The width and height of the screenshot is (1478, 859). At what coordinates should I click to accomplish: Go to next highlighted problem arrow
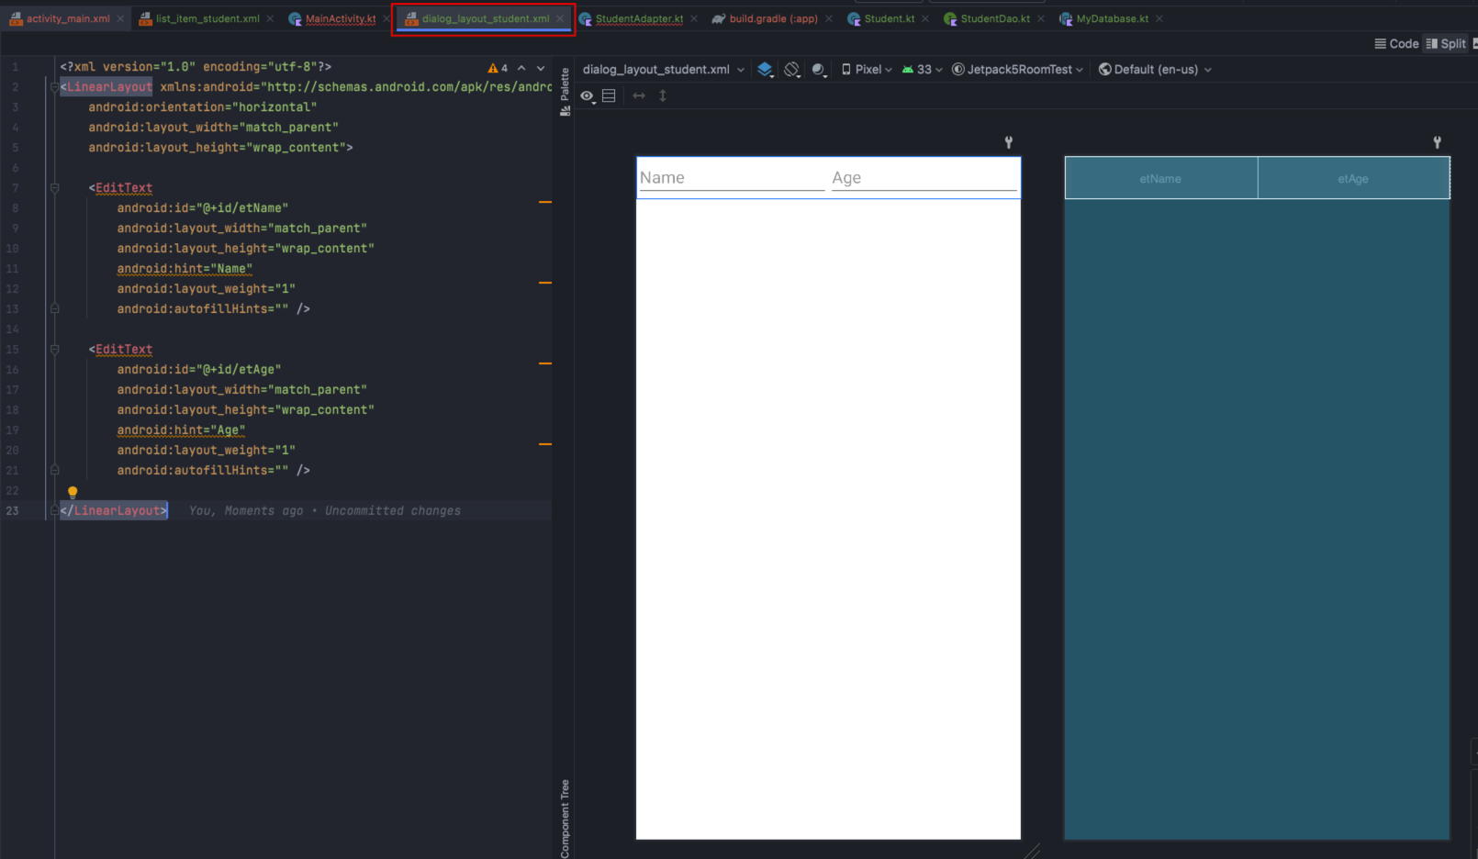click(x=541, y=69)
